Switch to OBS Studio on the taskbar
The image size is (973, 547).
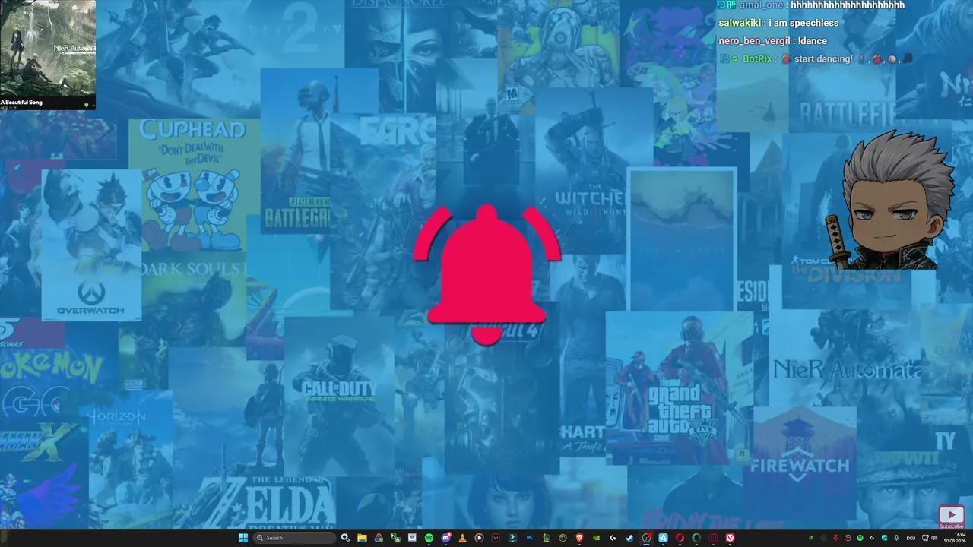[646, 538]
